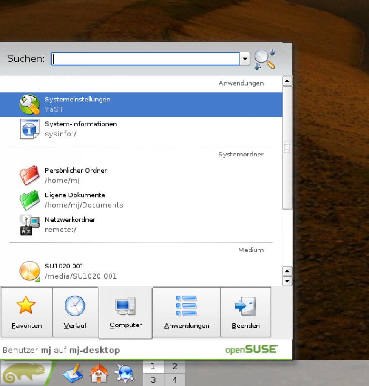The image size is (369, 386).
Task: Click the lower scroll up arrow
Action: click(x=287, y=271)
